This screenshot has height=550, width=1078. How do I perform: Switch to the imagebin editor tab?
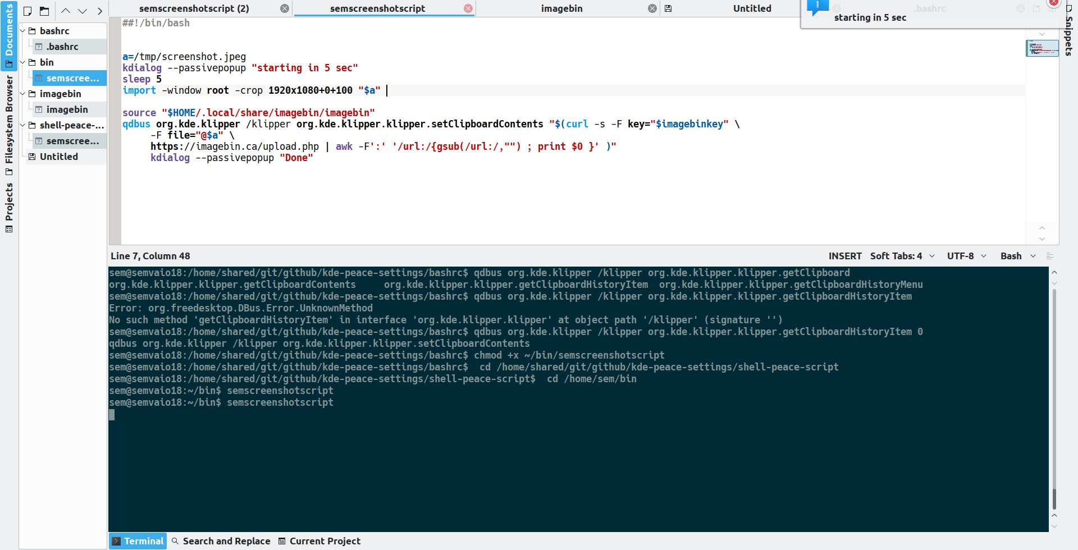561,8
